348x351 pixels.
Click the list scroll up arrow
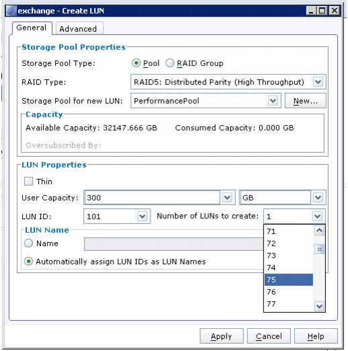319,231
